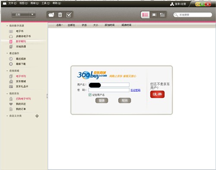
Task: Open the 工具 menu
Action: (46, 3)
